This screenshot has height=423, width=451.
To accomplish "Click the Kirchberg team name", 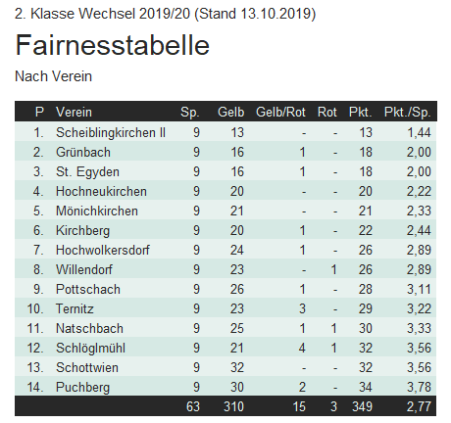I will pyautogui.click(x=82, y=230).
